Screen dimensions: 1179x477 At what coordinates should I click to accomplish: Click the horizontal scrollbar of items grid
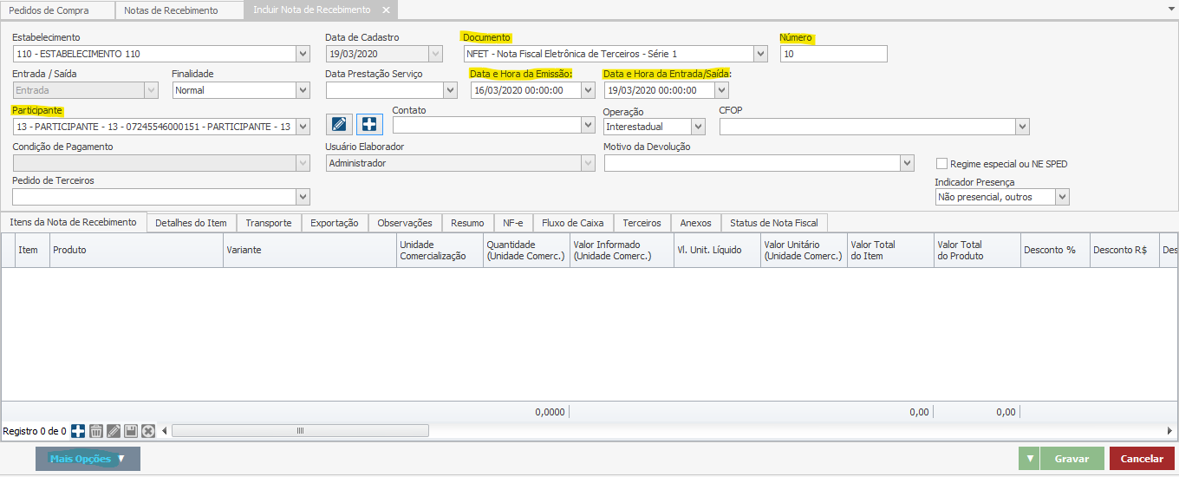click(300, 431)
